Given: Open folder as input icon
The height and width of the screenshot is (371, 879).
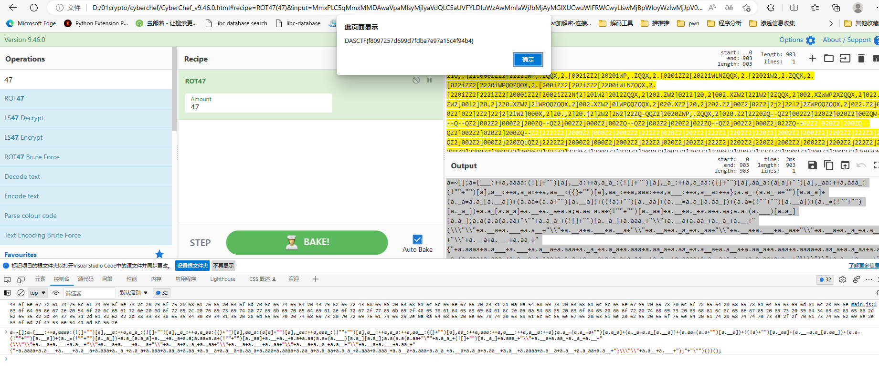Looking at the screenshot, I should 828,58.
